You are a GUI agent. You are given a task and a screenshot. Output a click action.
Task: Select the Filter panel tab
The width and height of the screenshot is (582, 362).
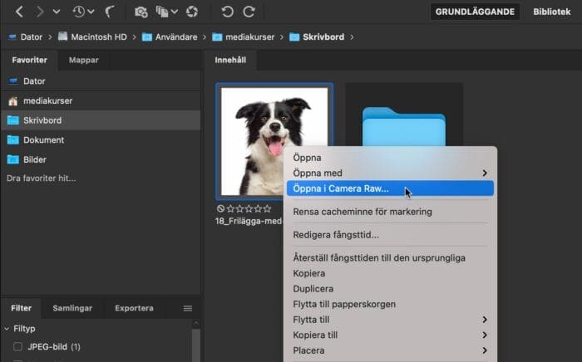(x=21, y=308)
